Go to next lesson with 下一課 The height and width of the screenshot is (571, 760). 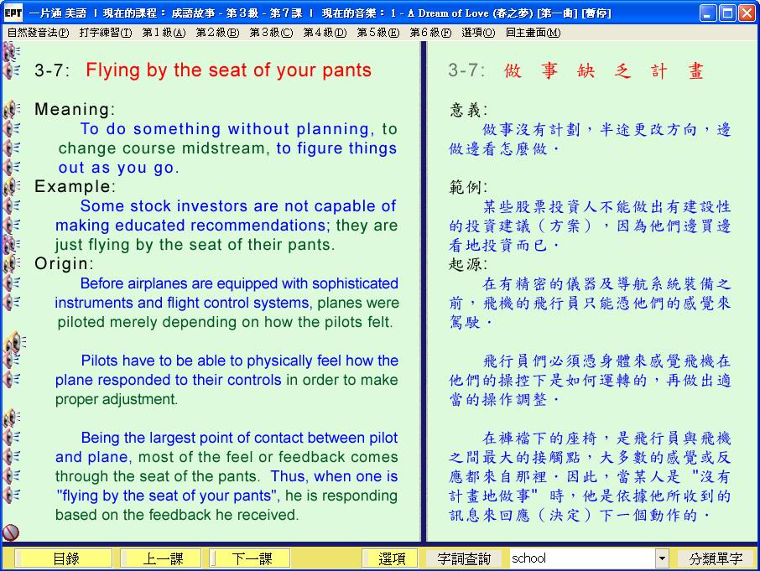pos(251,558)
